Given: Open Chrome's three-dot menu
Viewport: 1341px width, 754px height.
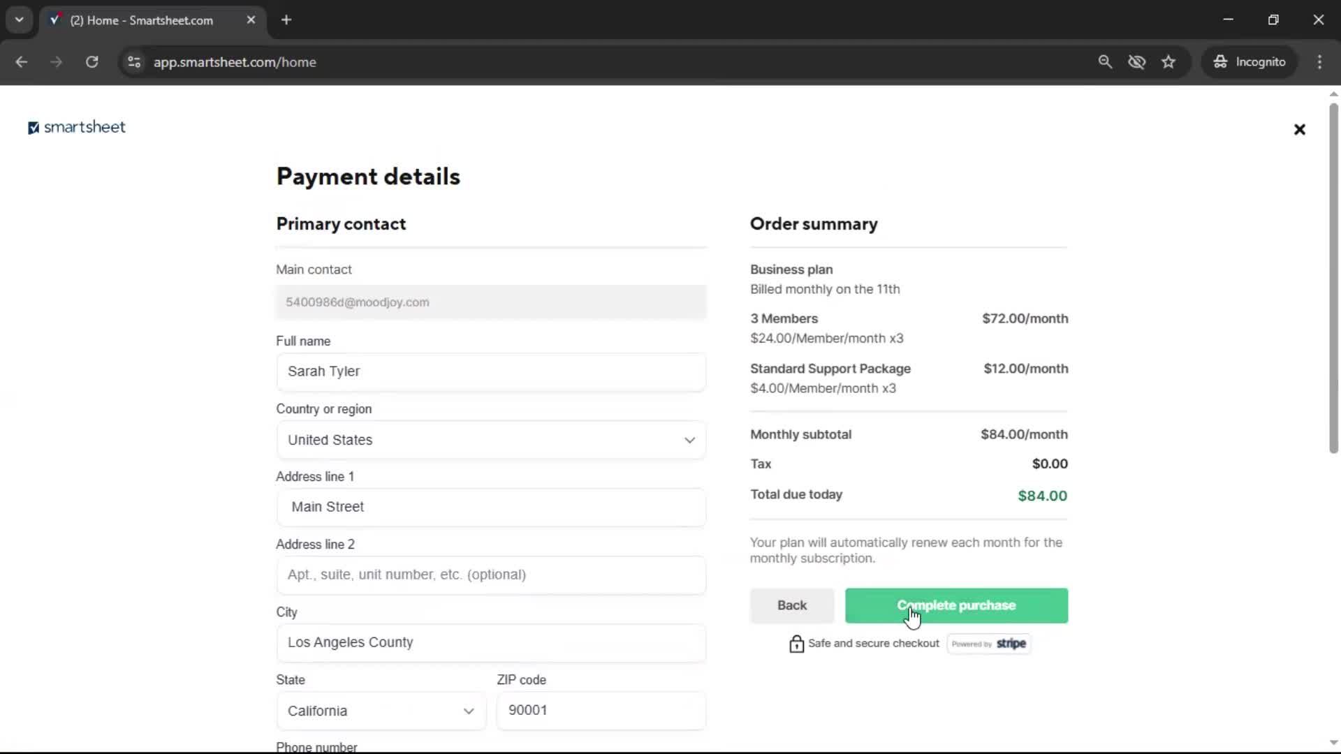Looking at the screenshot, I should pyautogui.click(x=1320, y=62).
